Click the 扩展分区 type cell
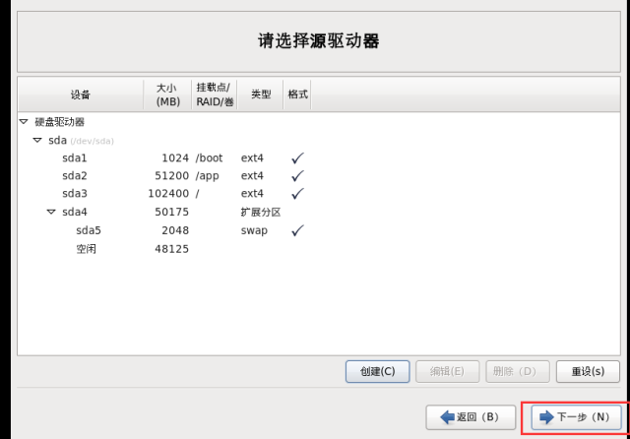 click(x=260, y=212)
